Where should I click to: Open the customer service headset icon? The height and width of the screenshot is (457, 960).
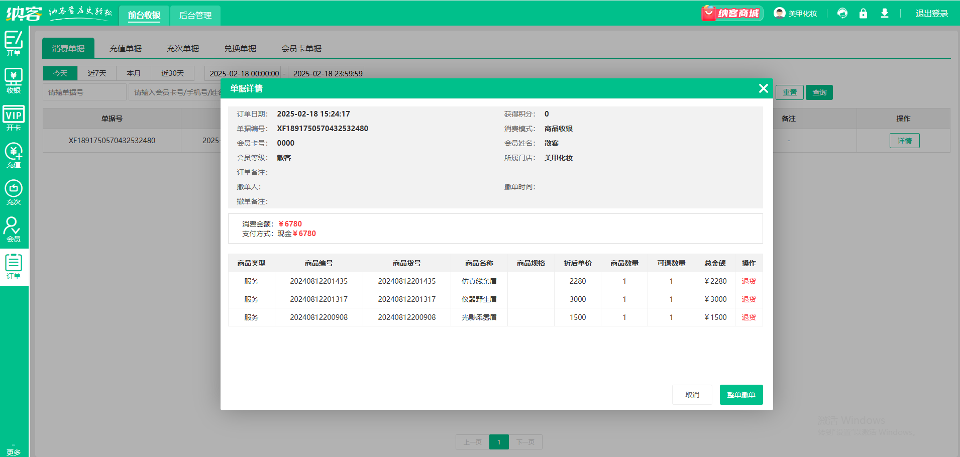click(842, 14)
